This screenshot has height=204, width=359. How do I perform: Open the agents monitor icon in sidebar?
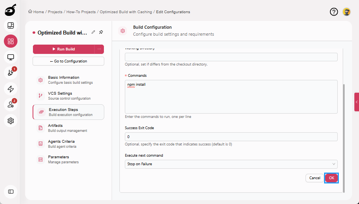point(11,57)
